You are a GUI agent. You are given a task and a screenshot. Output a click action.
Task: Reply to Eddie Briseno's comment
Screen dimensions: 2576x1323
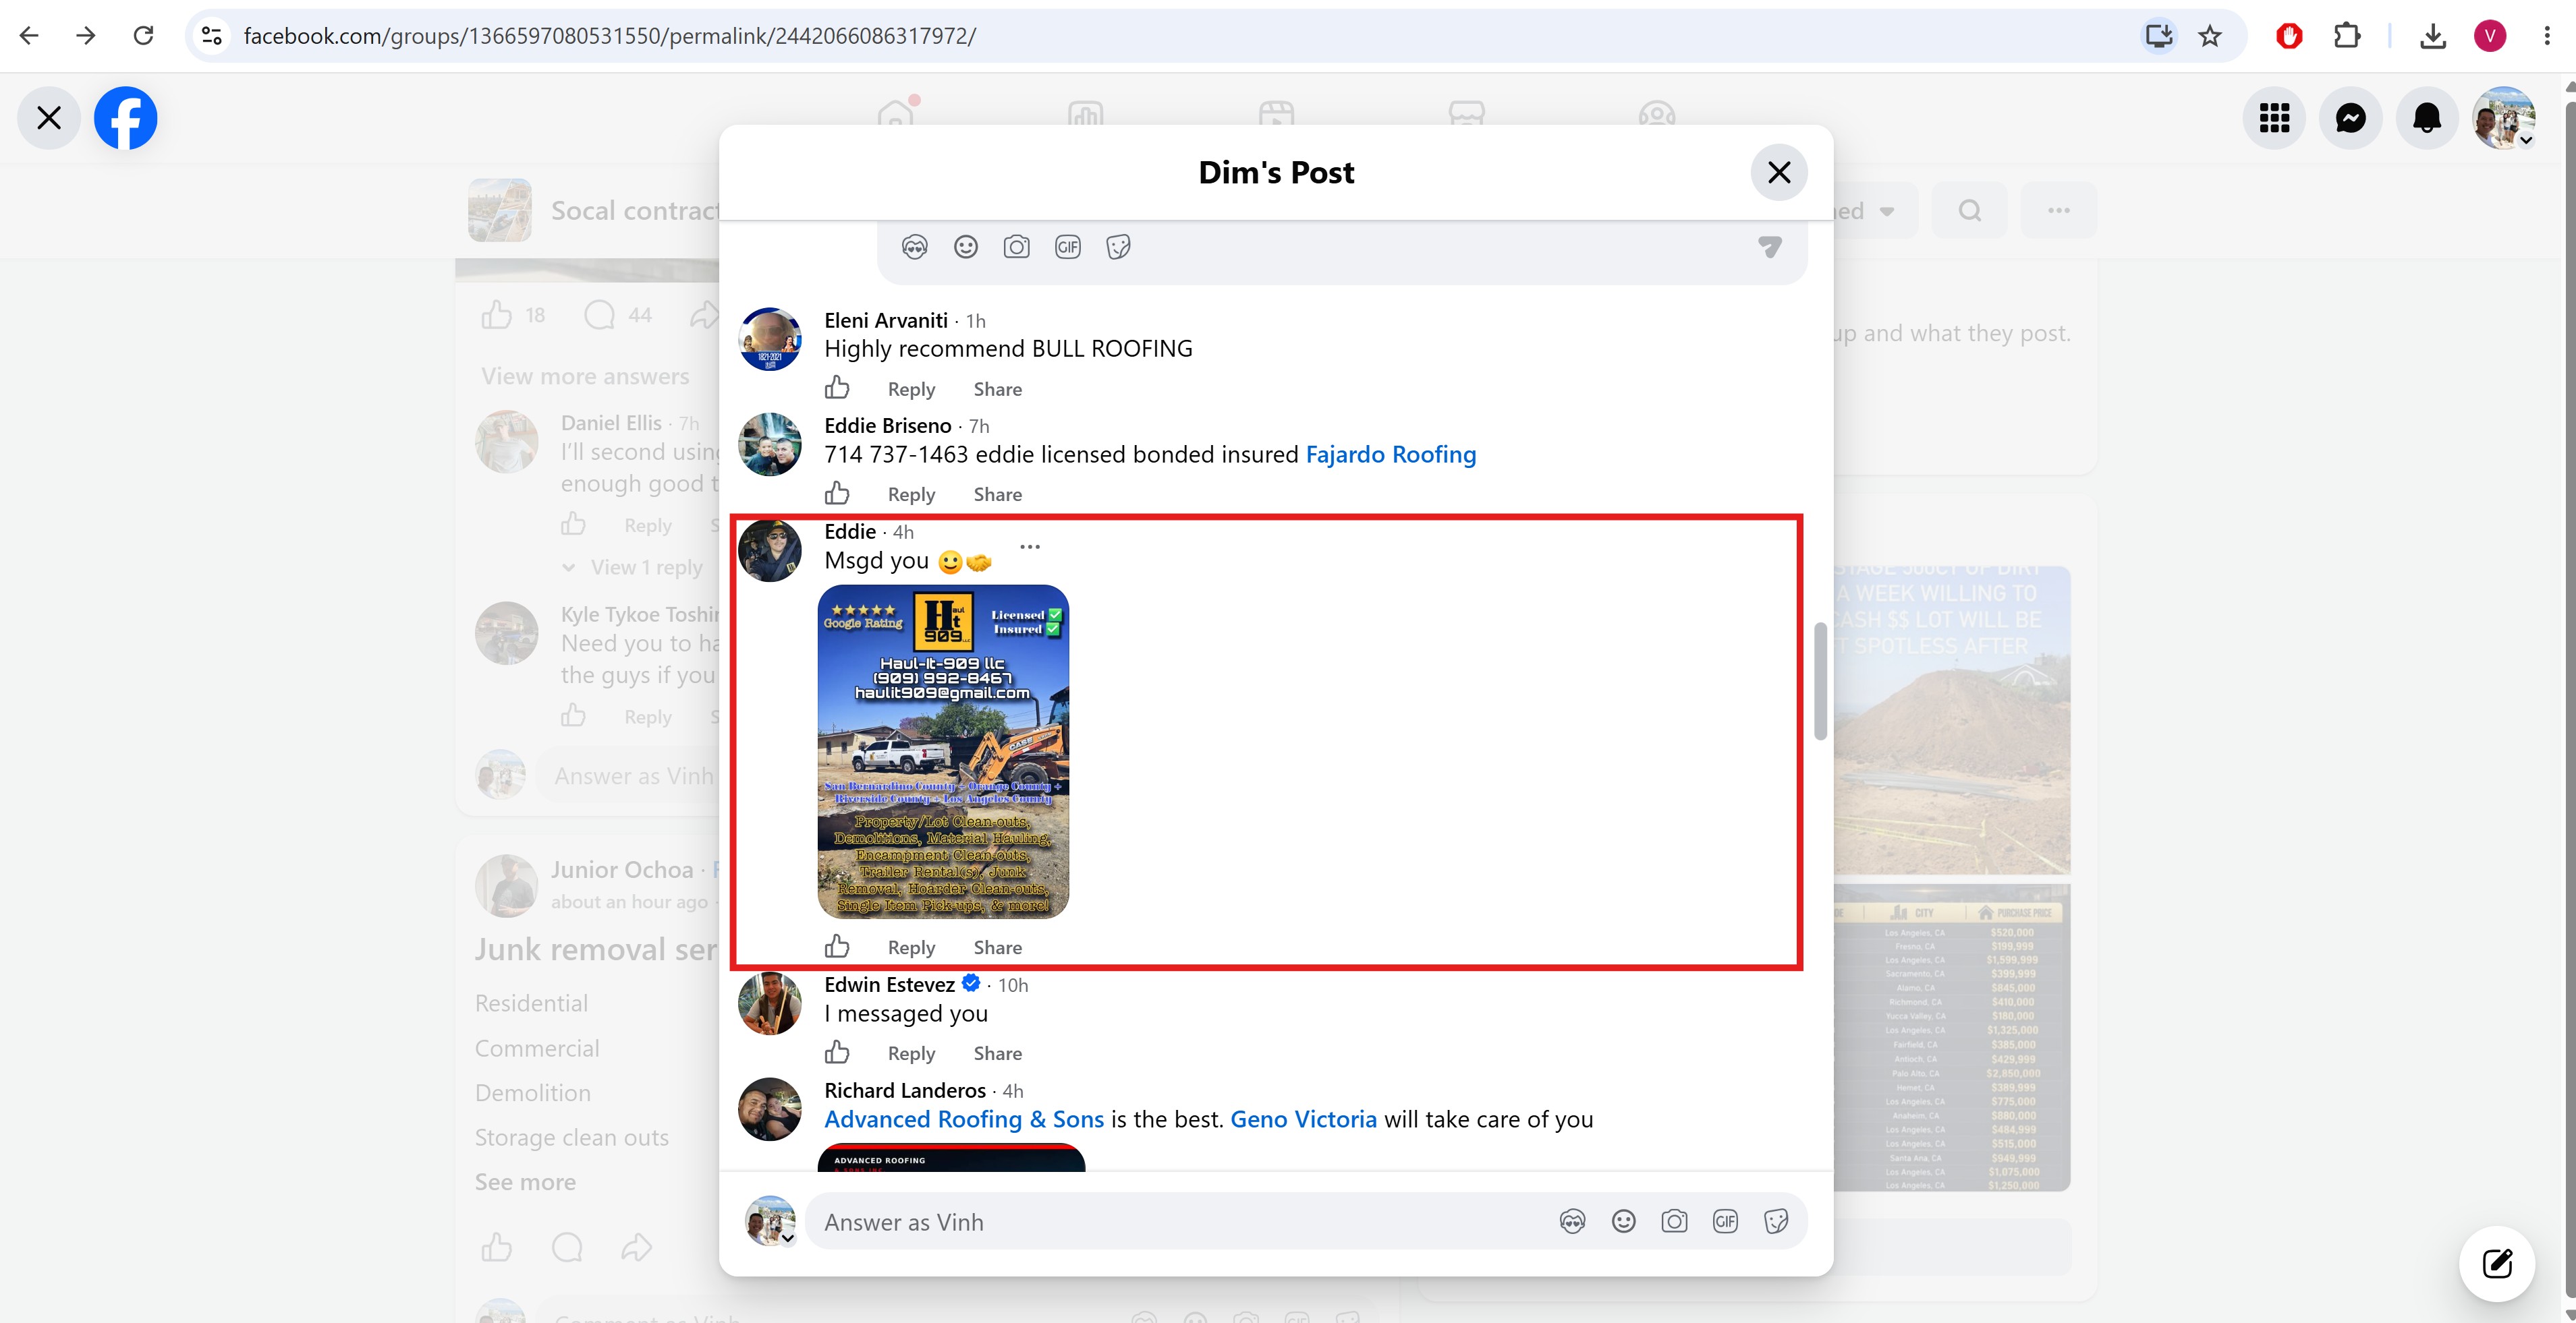(911, 495)
